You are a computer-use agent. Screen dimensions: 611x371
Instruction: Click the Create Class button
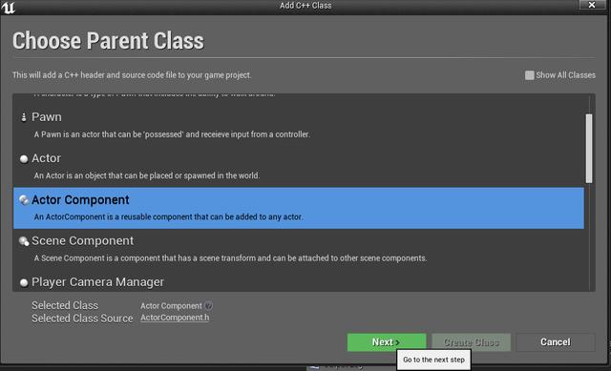pos(471,342)
